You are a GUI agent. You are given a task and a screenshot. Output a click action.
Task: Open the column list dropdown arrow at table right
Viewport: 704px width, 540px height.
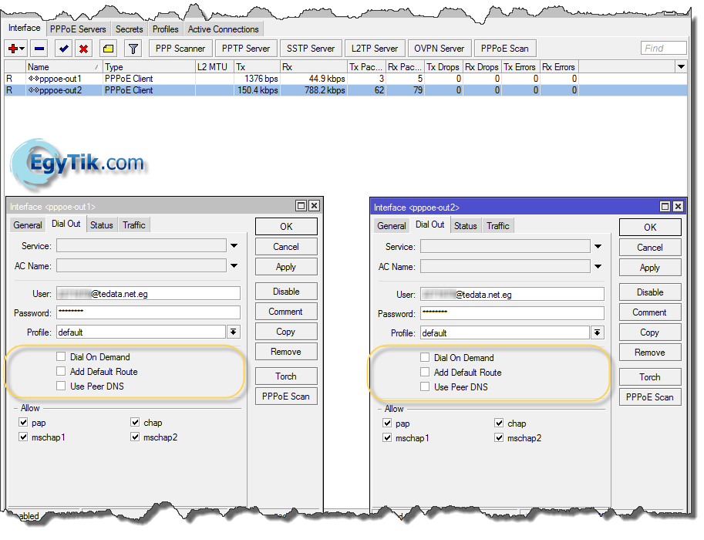(680, 67)
